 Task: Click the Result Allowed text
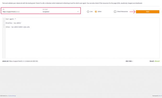tap(155, 61)
